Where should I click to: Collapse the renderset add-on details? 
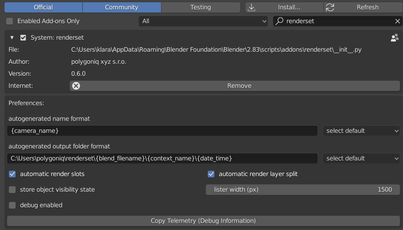[x=12, y=38]
